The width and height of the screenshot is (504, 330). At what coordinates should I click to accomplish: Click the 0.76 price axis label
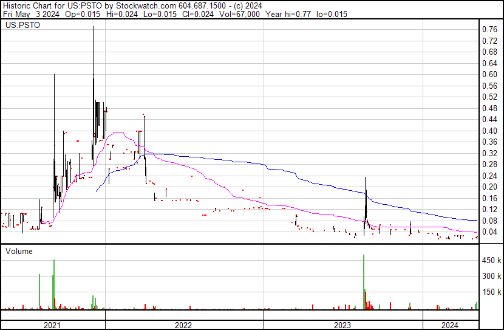pyautogui.click(x=489, y=29)
